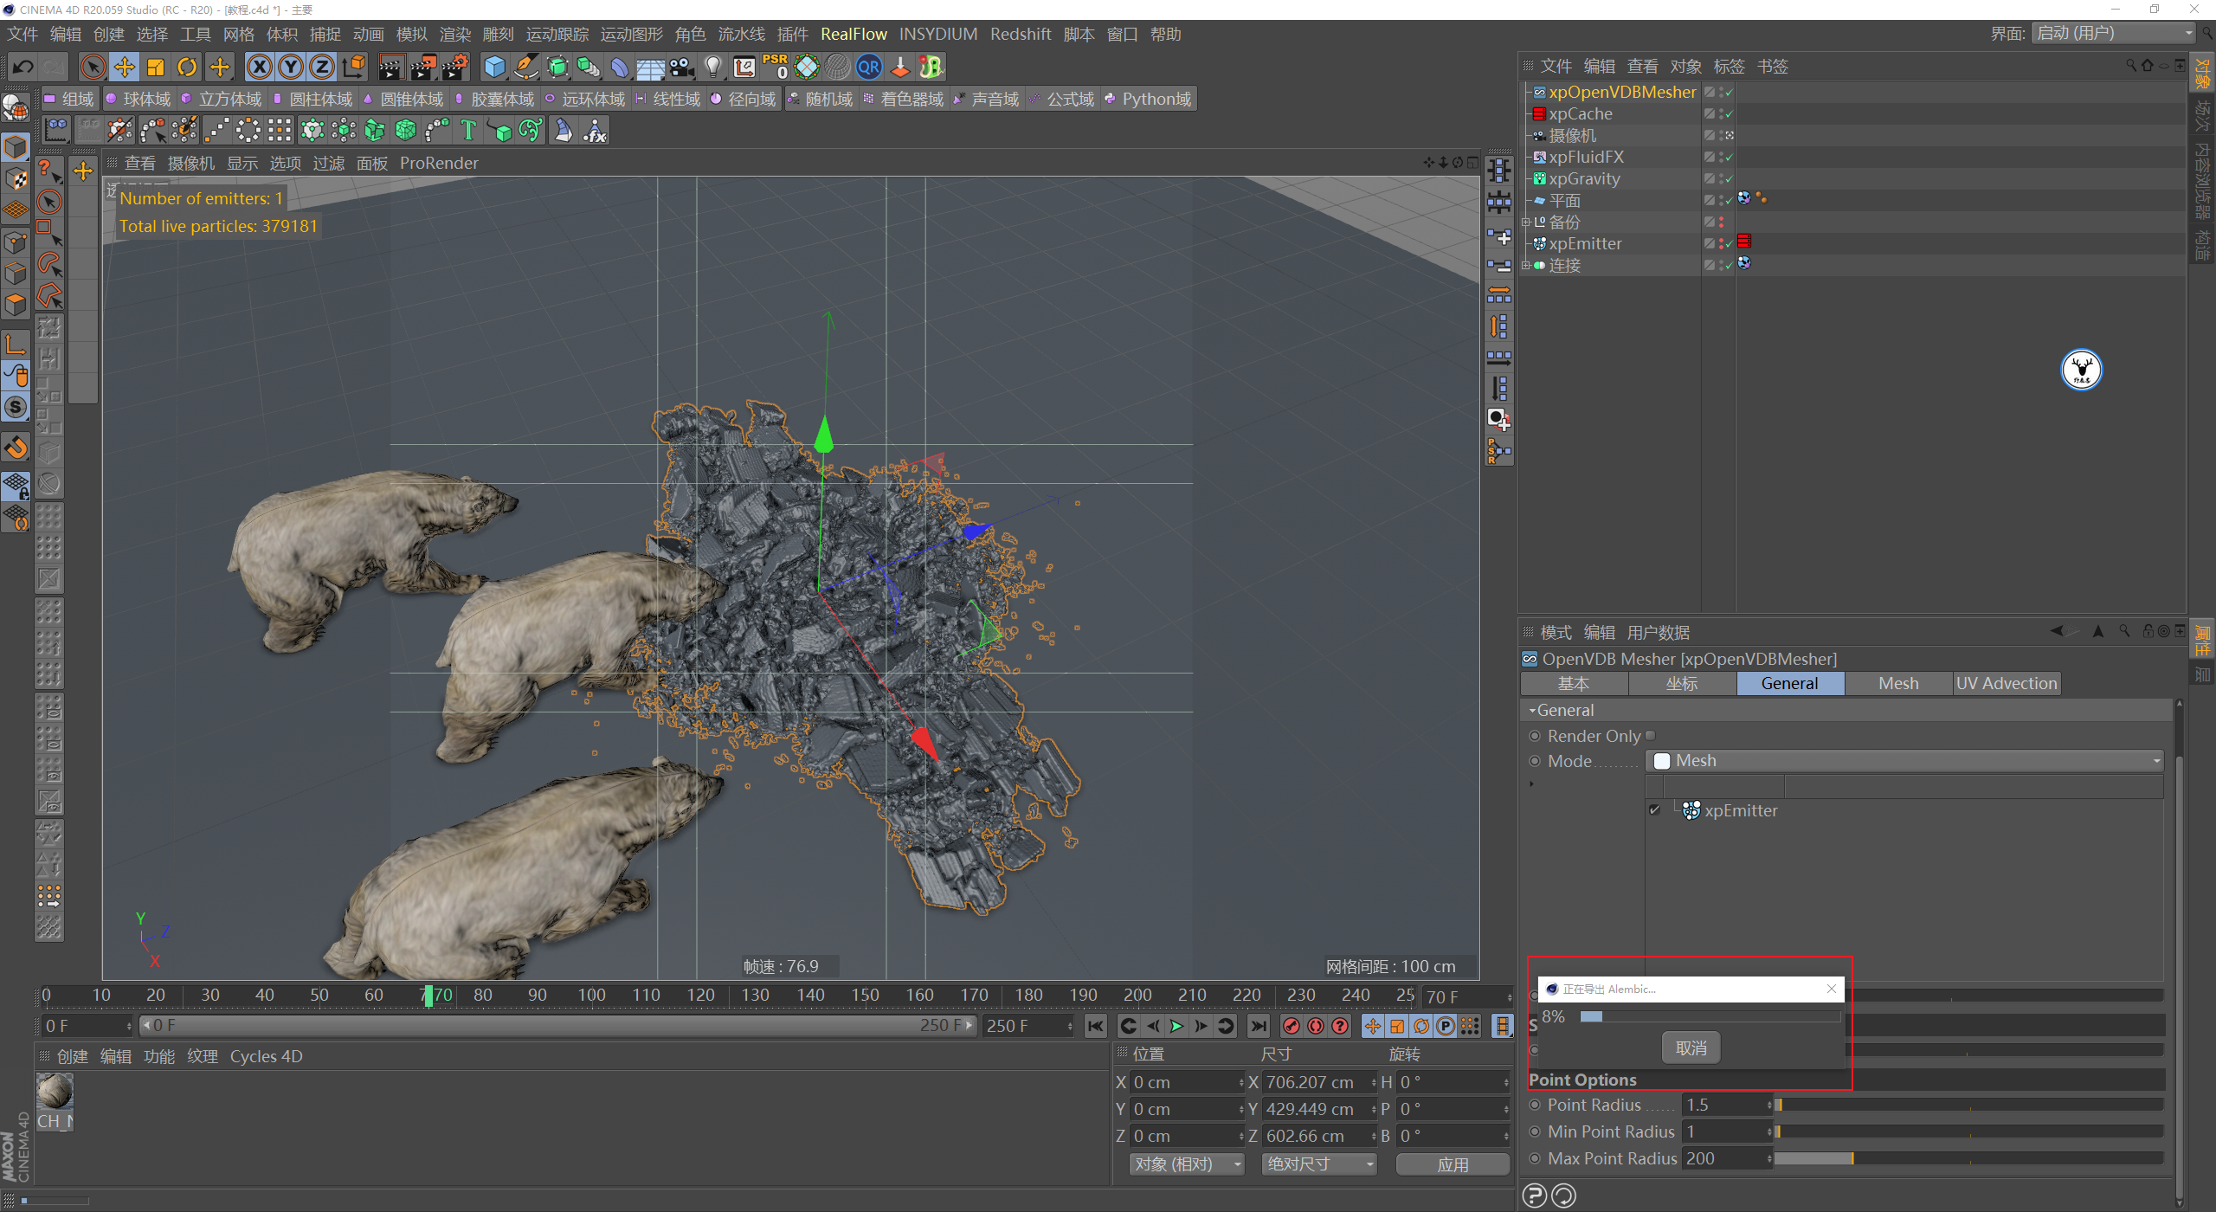Toggle xpCache enabled checkmark in object manager
Image resolution: width=2216 pixels, height=1212 pixels.
tap(1730, 113)
